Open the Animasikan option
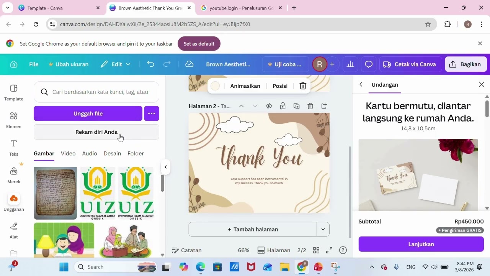Screen dimensions: 490x276 pos(245,86)
